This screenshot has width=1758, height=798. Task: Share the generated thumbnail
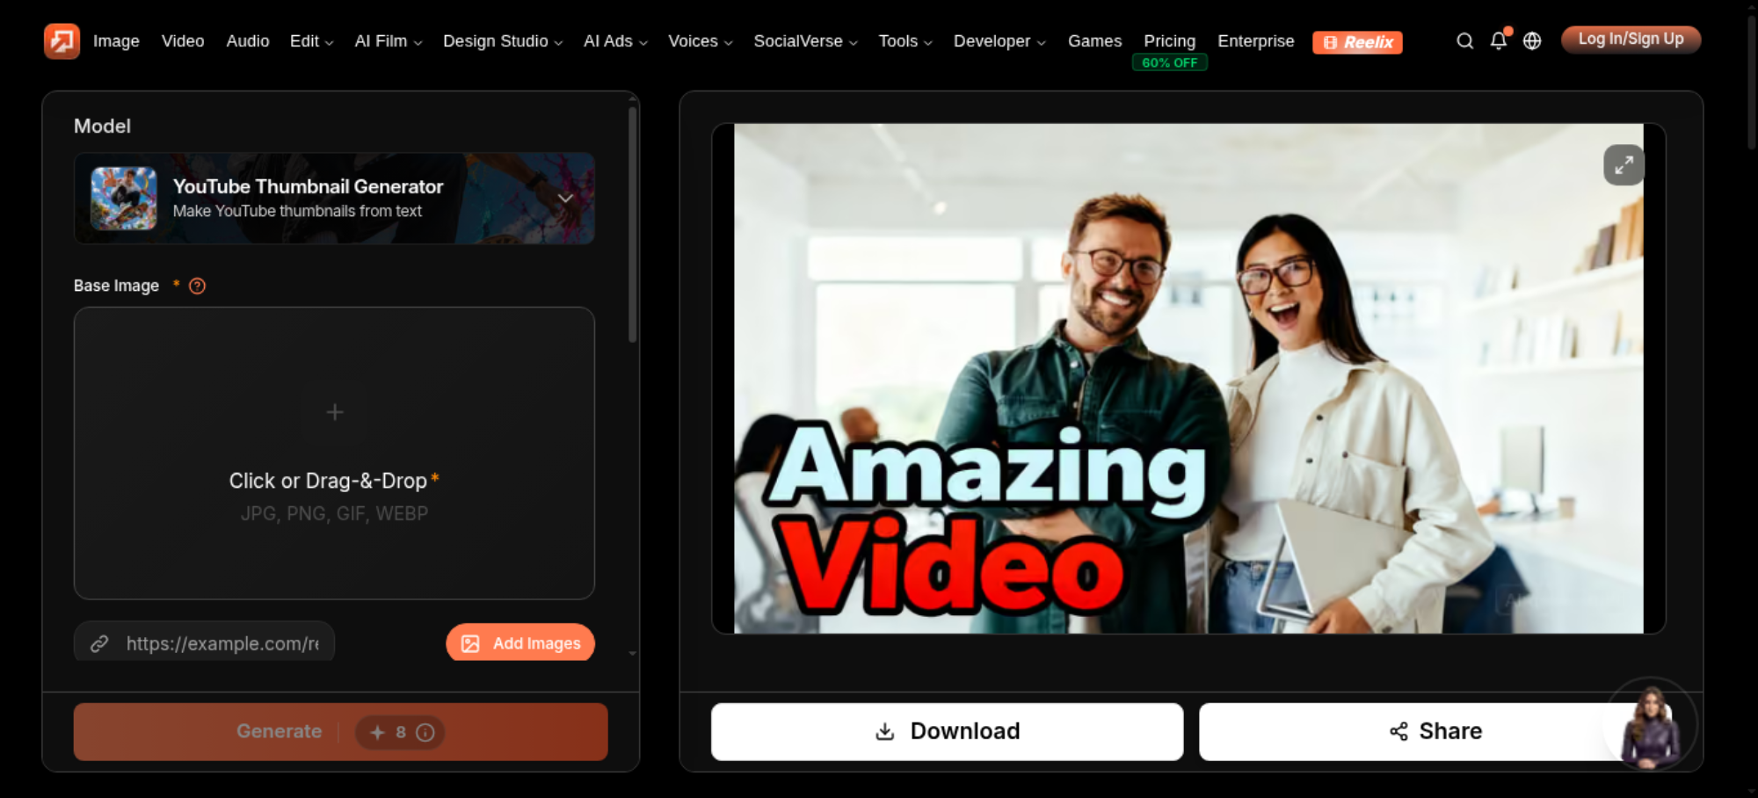click(x=1435, y=731)
